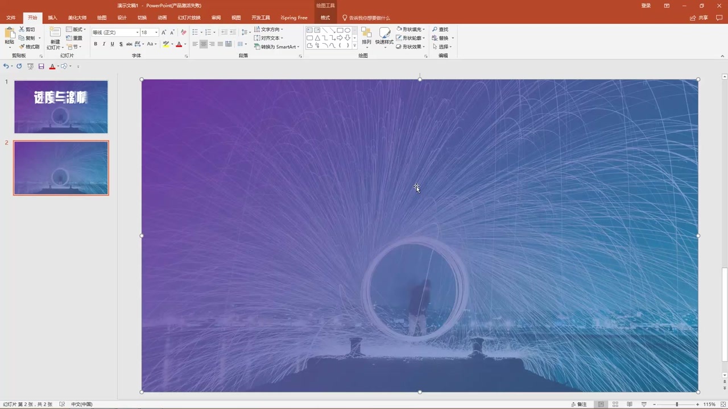
Task: Click the Undo arrow in quick access toolbar
Action: (x=6, y=66)
